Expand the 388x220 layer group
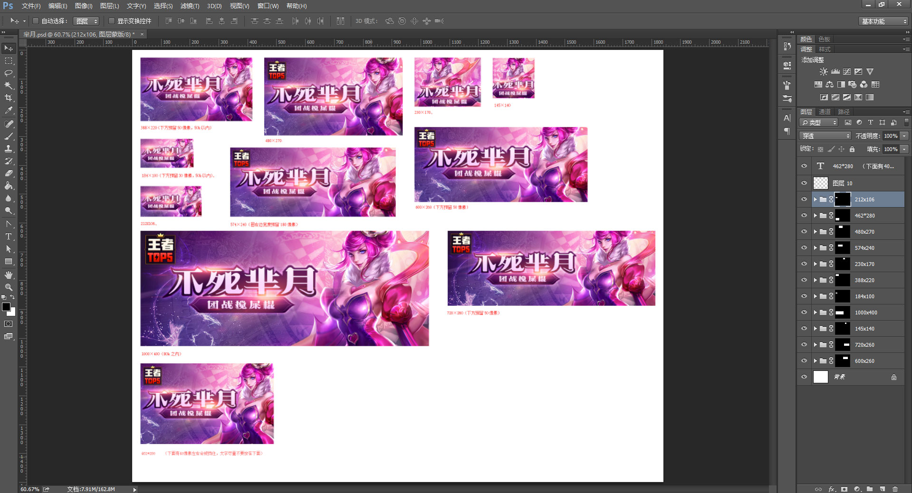 coord(816,280)
